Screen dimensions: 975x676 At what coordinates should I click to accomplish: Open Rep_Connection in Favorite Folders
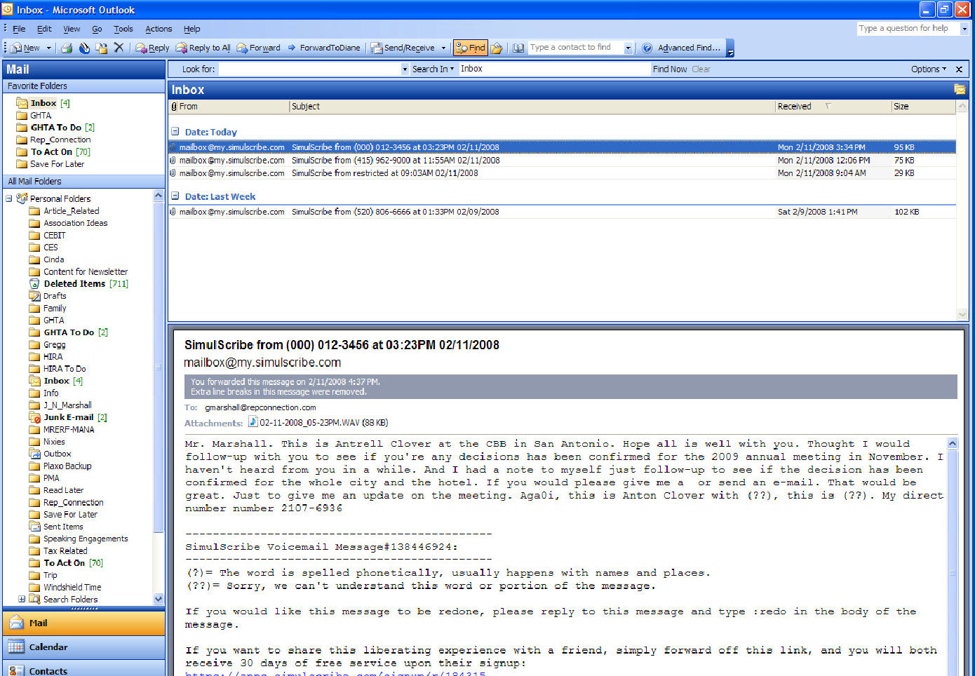(53, 140)
